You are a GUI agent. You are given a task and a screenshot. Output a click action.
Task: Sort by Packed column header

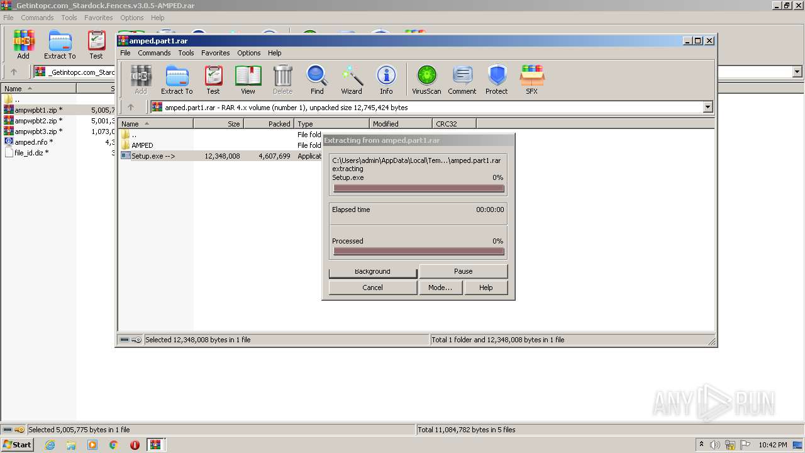pyautogui.click(x=269, y=124)
